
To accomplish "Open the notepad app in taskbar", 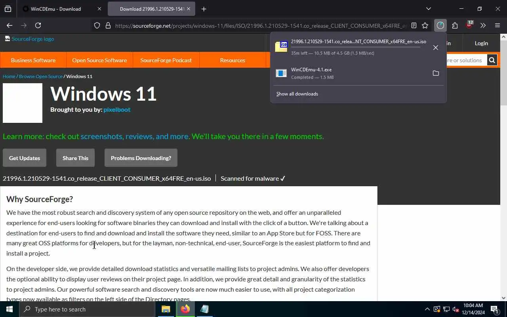I will pyautogui.click(x=204, y=309).
